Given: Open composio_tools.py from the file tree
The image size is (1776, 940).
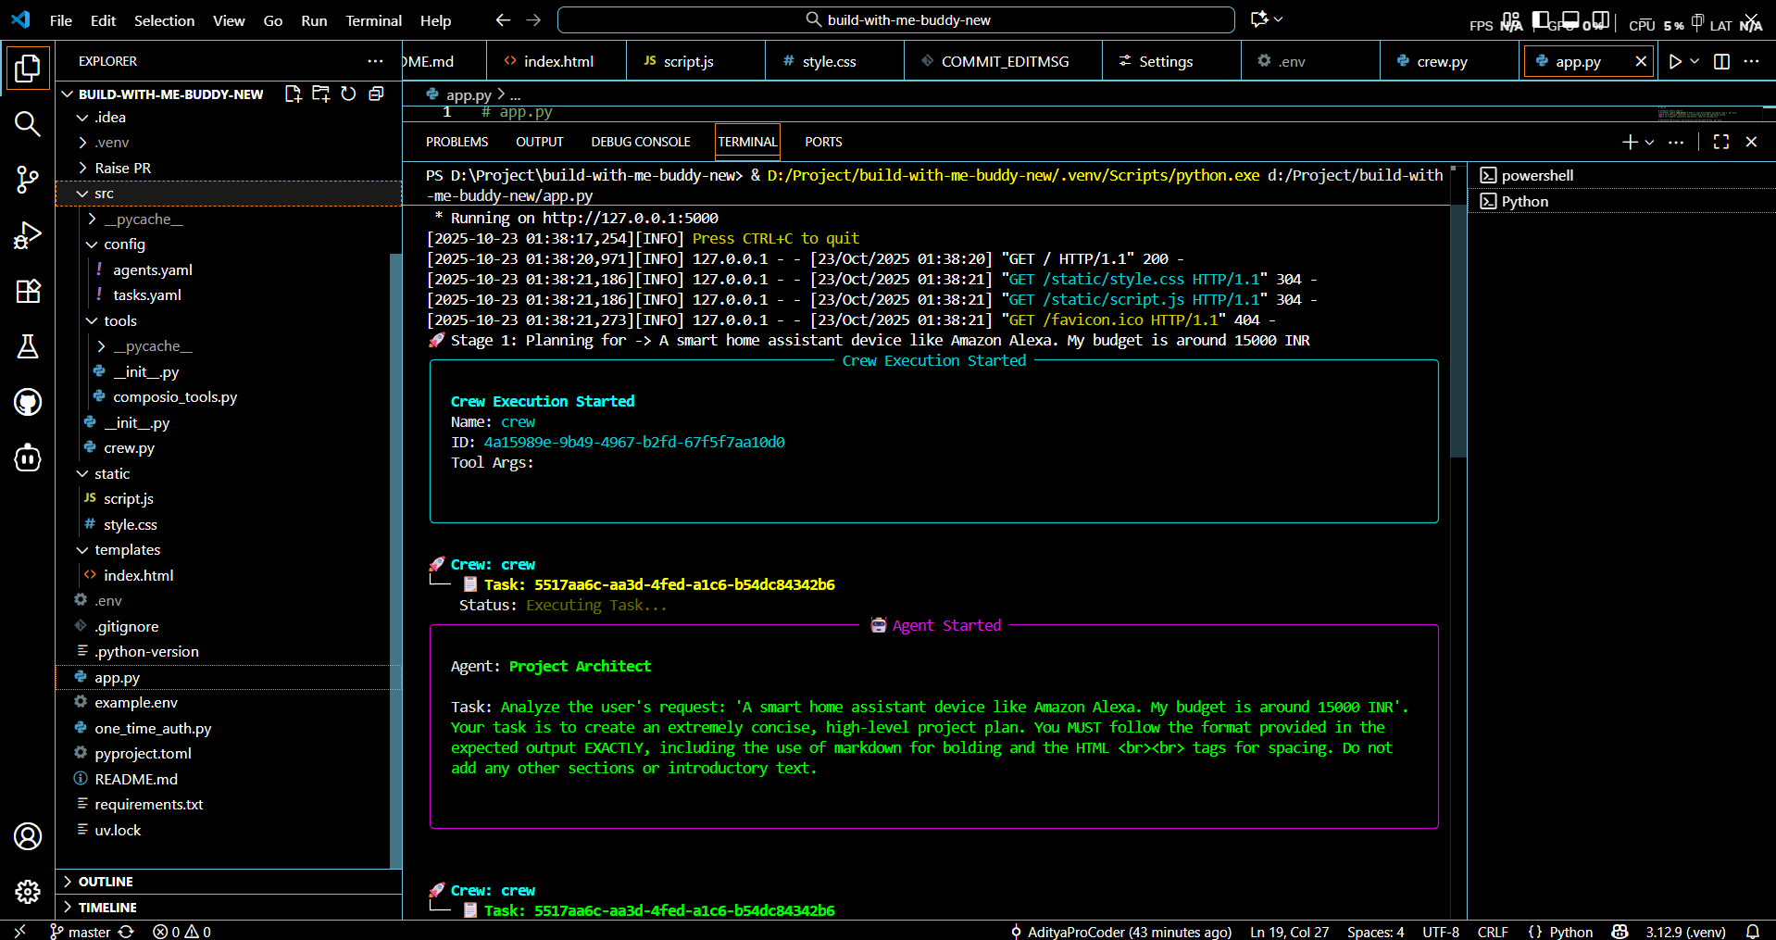Looking at the screenshot, I should (x=175, y=397).
